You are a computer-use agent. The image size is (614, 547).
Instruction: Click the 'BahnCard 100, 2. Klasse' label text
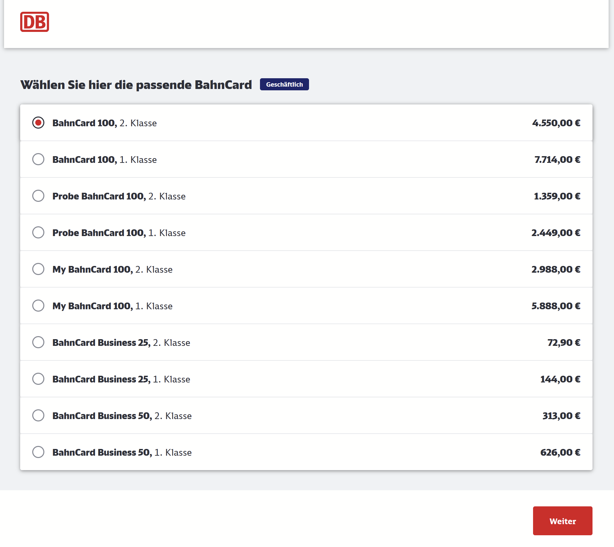[104, 123]
